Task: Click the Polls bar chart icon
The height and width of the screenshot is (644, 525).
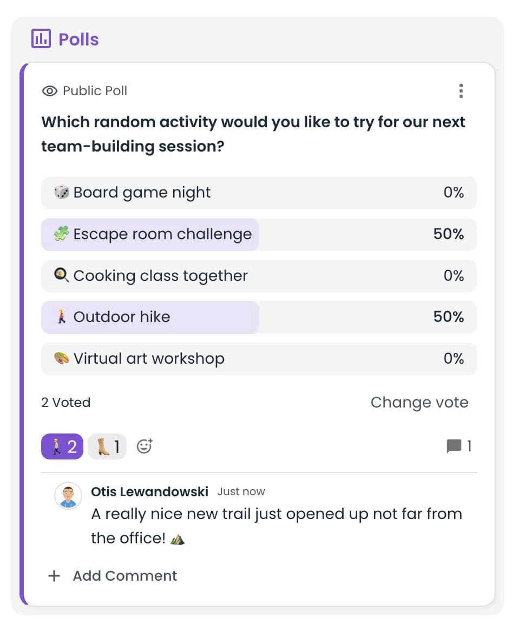Action: click(43, 38)
